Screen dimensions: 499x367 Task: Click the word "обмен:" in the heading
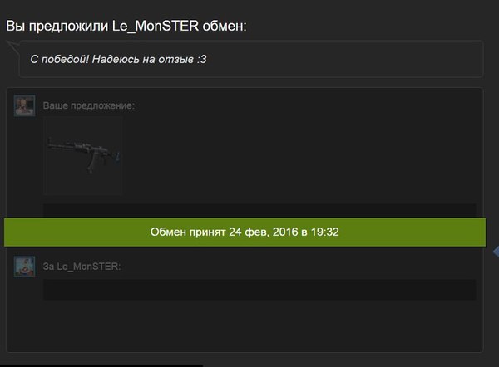pos(225,26)
